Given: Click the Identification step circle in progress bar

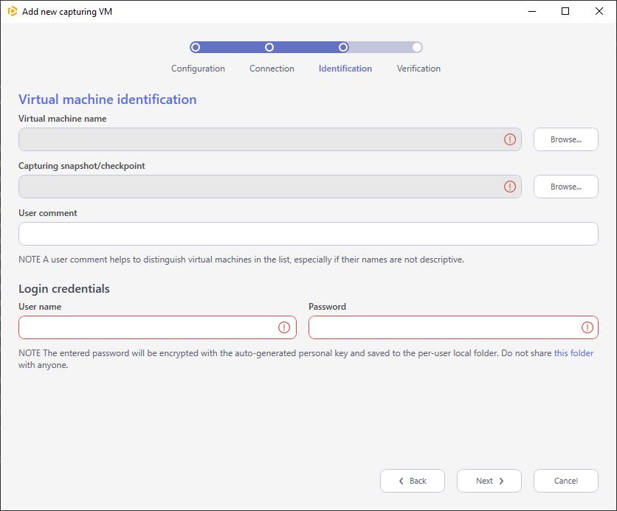Looking at the screenshot, I should coord(343,47).
